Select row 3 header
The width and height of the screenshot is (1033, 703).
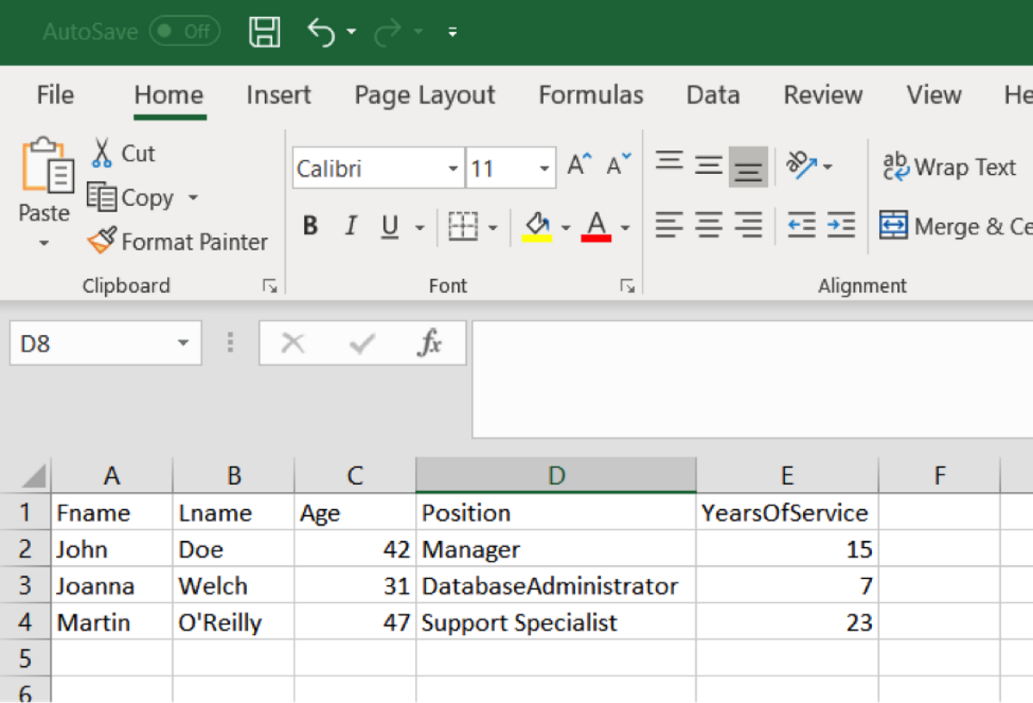click(x=25, y=586)
